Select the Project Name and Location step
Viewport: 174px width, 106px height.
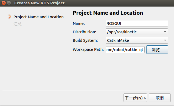(38, 17)
